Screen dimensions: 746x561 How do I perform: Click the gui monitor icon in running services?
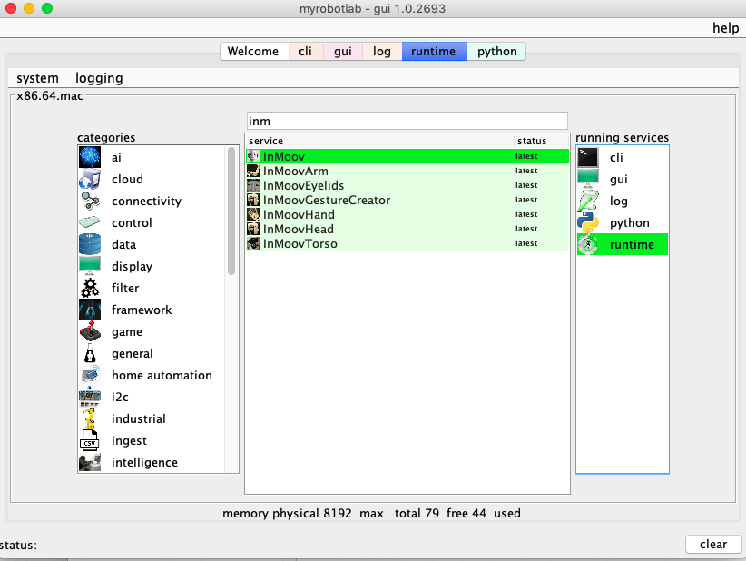point(588,179)
